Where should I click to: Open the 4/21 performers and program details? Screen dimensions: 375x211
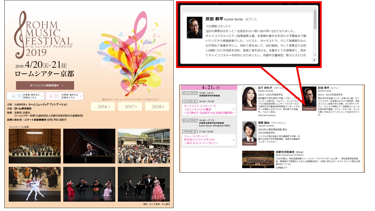pos(64,96)
